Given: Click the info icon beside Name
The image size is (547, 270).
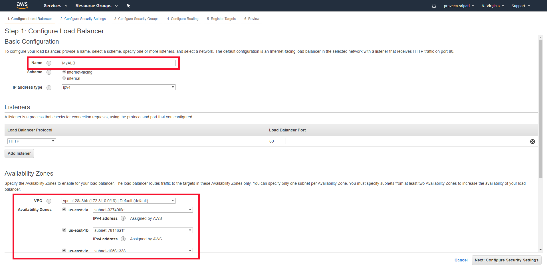Looking at the screenshot, I should click(x=49, y=63).
